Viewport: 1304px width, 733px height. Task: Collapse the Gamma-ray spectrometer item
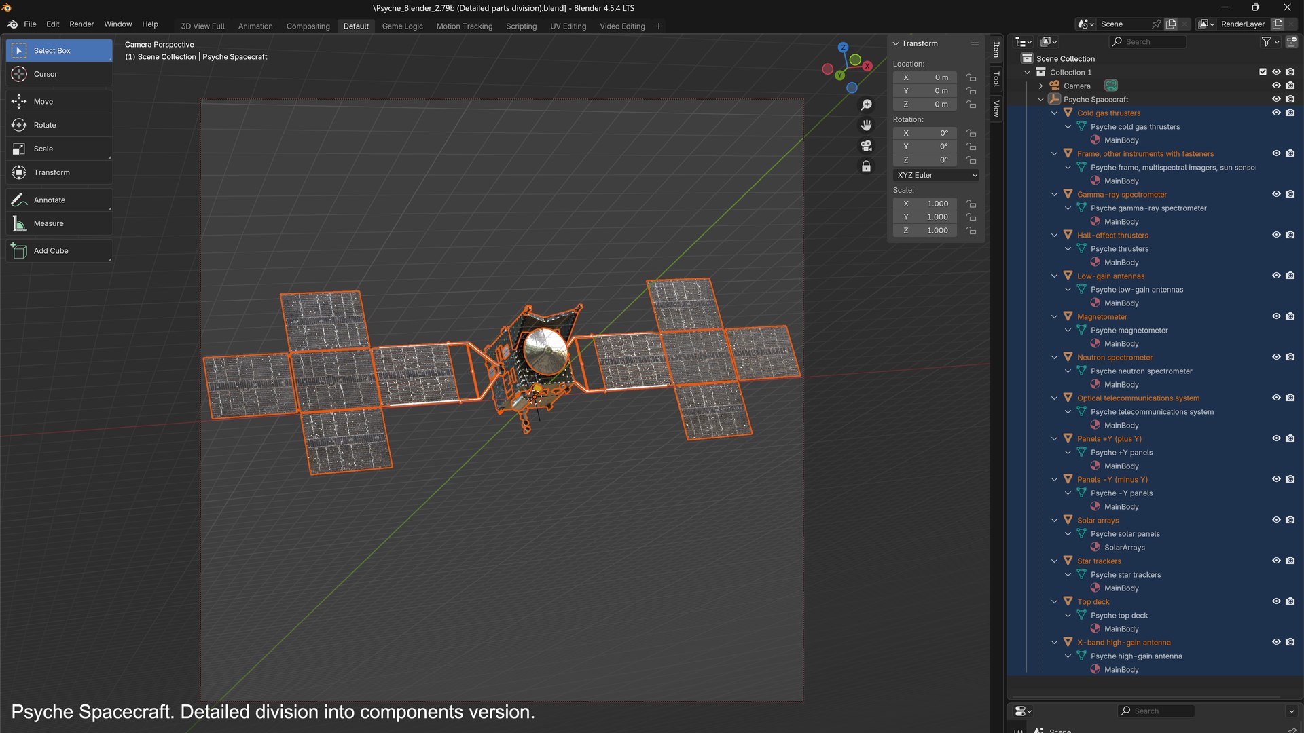1054,194
